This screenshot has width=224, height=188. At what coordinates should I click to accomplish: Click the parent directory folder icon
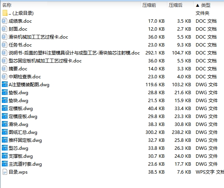tap(5, 13)
